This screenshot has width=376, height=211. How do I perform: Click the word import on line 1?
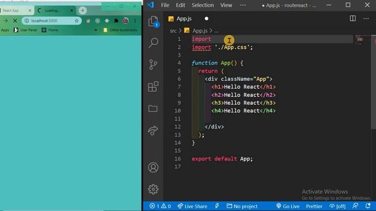click(x=201, y=39)
